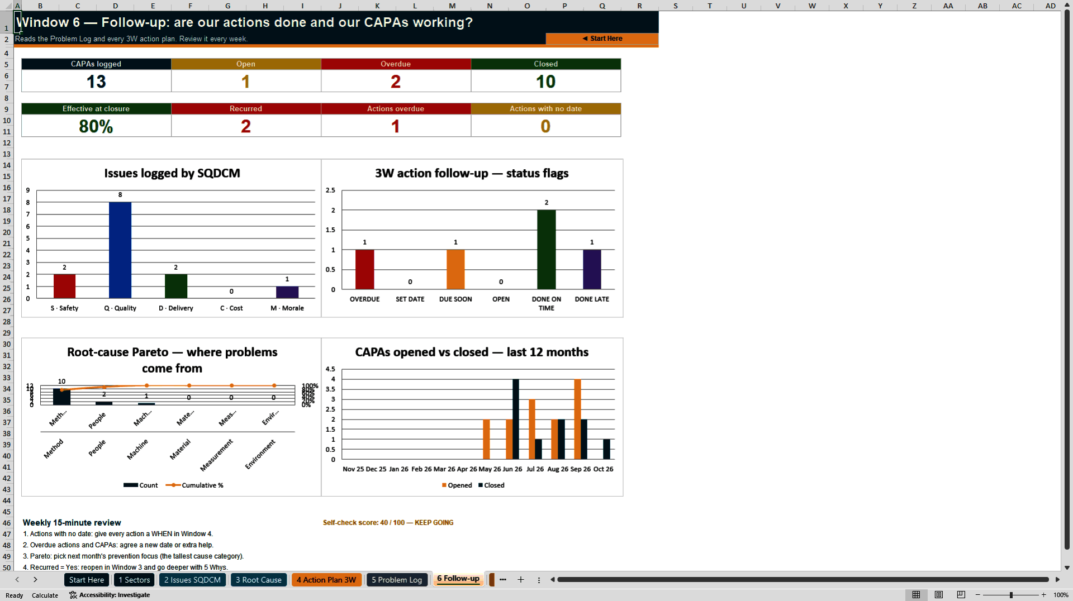Switch to the 2 Issues SQDCM tab
Image resolution: width=1073 pixels, height=601 pixels.
click(x=192, y=580)
